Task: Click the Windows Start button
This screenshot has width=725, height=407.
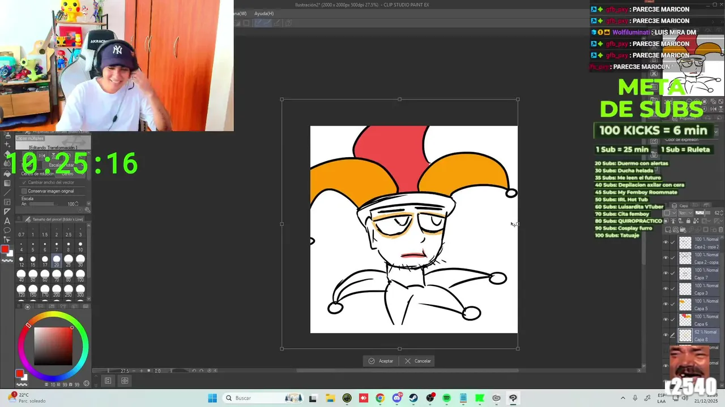Action: coord(212,398)
